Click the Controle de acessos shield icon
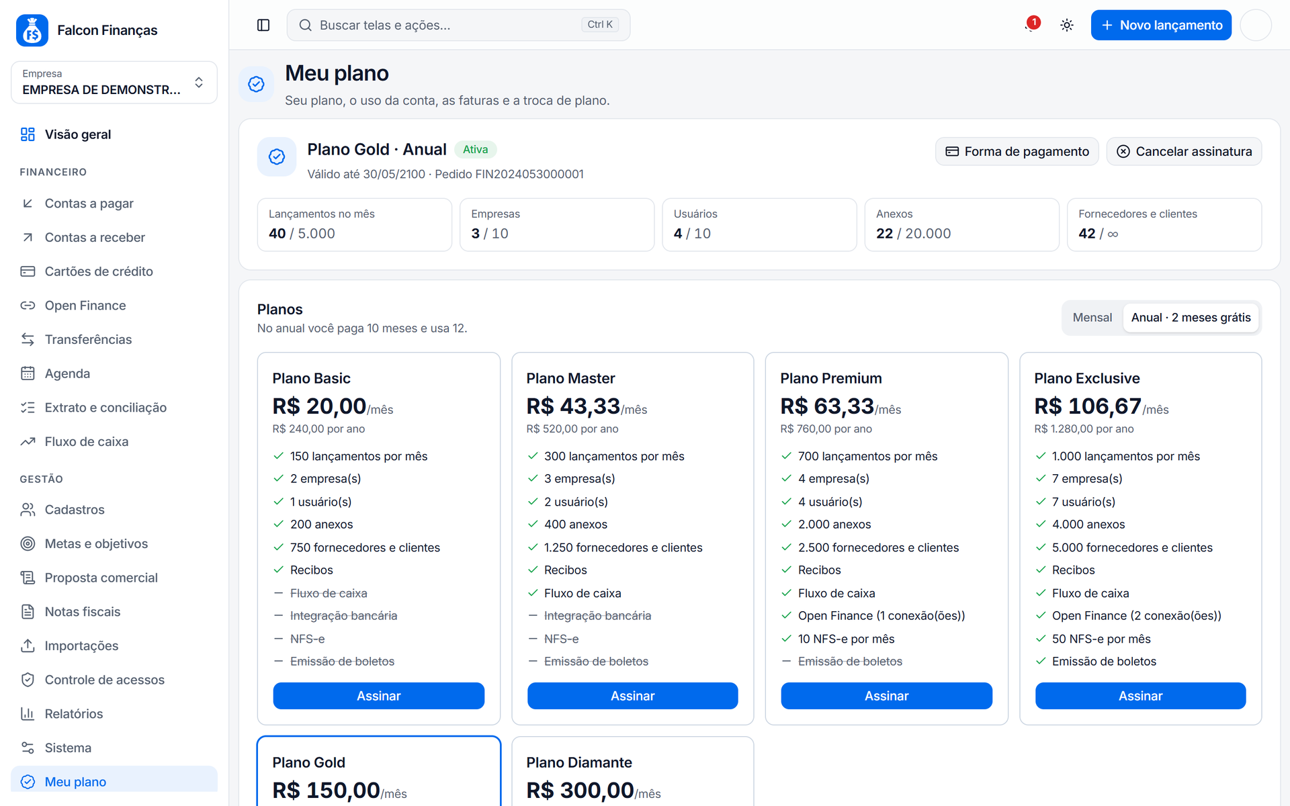The height and width of the screenshot is (806, 1290). (x=28, y=680)
